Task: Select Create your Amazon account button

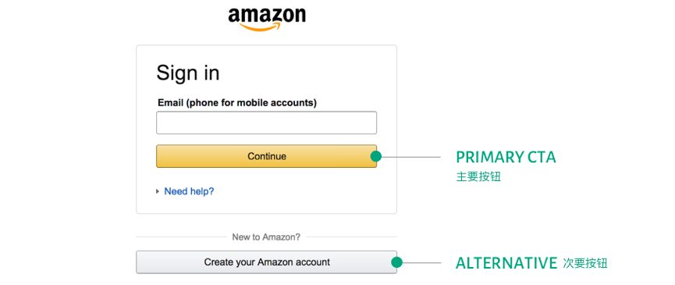Action: (266, 262)
